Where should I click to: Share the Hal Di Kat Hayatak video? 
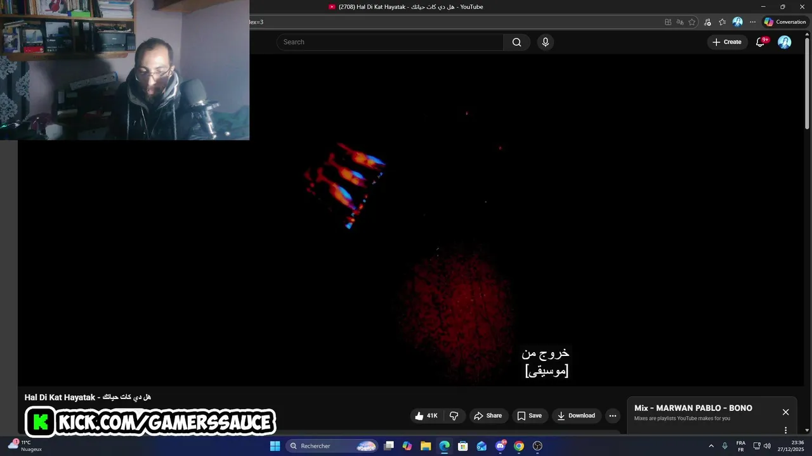[488, 415]
